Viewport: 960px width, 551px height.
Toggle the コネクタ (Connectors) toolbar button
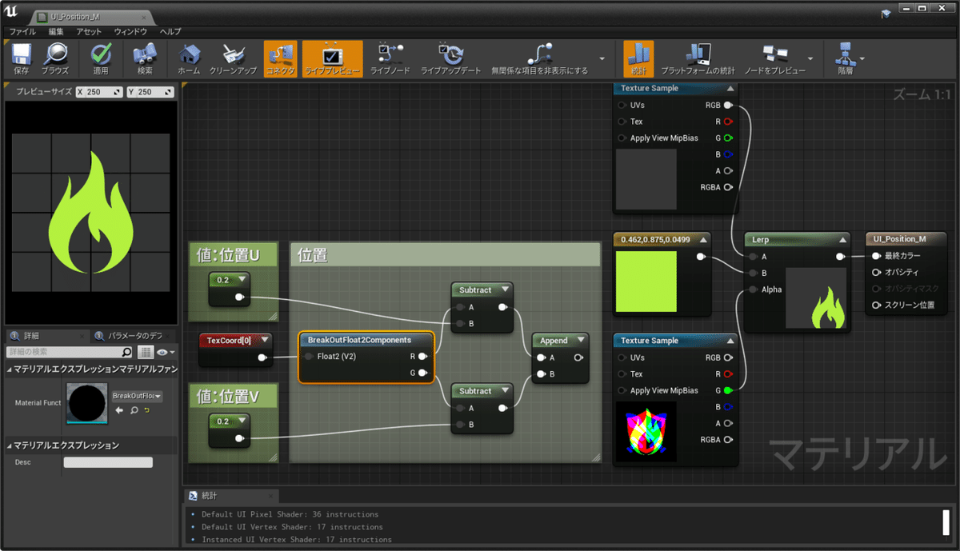280,59
